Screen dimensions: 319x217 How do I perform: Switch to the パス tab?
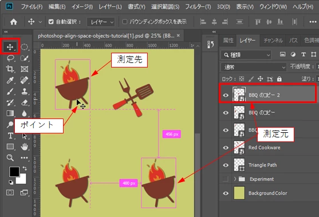[x=293, y=41]
